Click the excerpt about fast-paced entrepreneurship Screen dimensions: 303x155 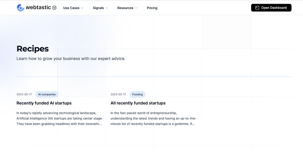point(153,118)
